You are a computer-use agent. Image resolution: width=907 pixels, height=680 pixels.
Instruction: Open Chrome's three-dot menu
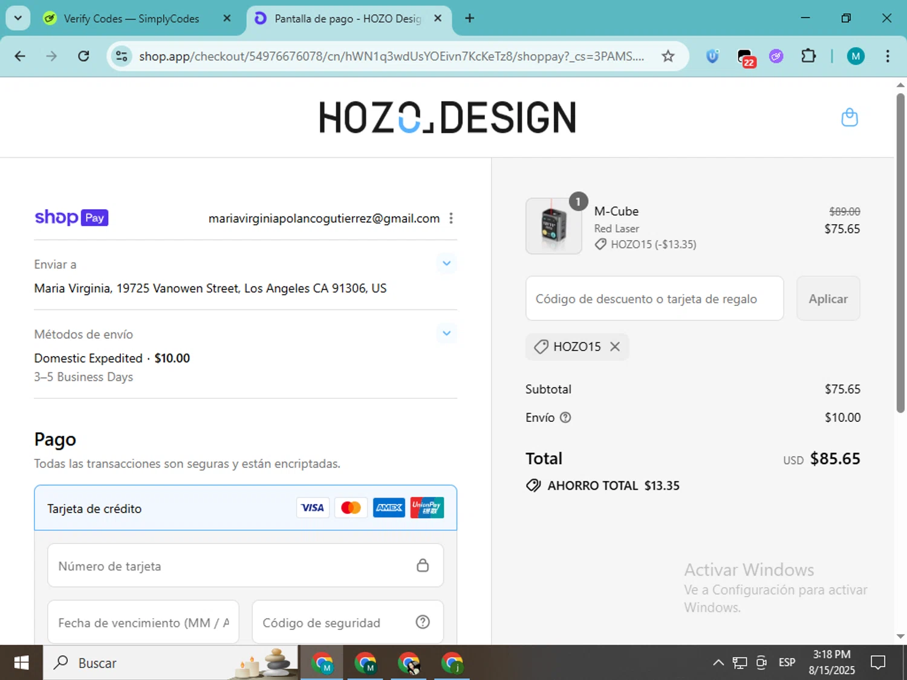coord(887,56)
